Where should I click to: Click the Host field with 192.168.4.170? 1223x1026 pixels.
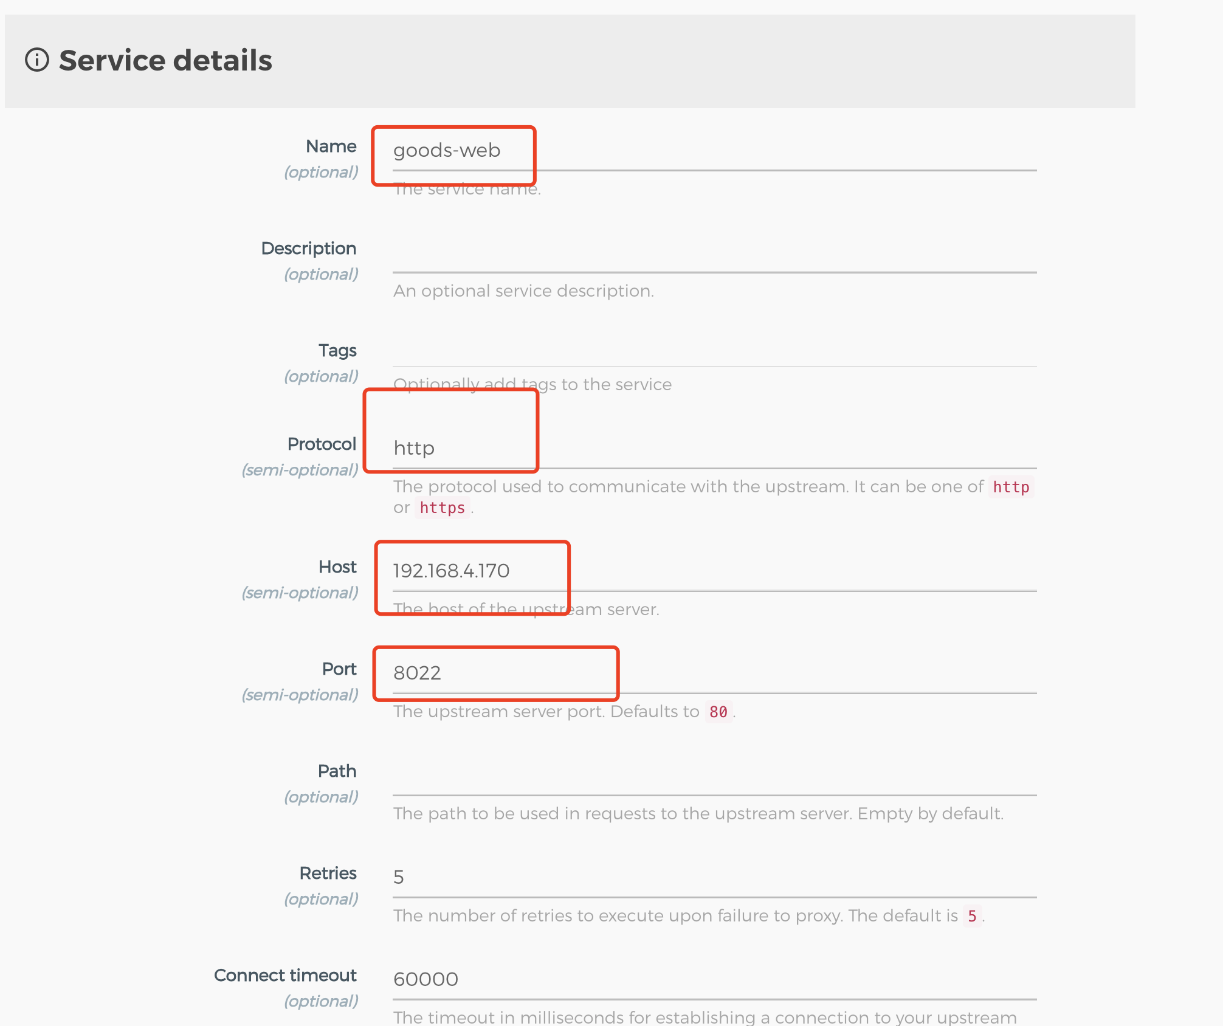[714, 571]
